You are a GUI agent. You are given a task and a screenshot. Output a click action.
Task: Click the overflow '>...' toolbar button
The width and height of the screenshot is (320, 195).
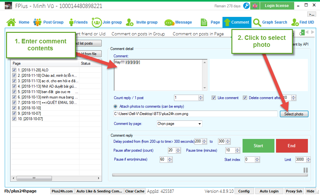[x=312, y=14]
